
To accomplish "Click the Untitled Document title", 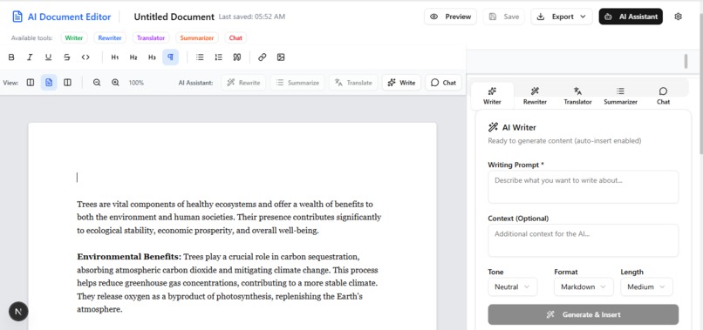I will click(174, 17).
